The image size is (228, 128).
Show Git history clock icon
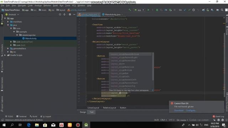pyautogui.click(x=193, y=10)
